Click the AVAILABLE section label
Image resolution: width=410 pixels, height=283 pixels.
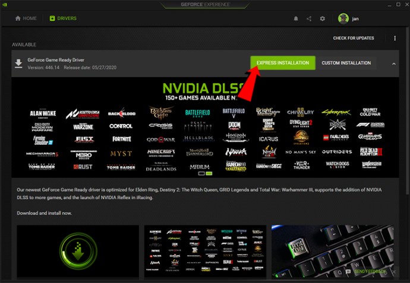point(24,44)
